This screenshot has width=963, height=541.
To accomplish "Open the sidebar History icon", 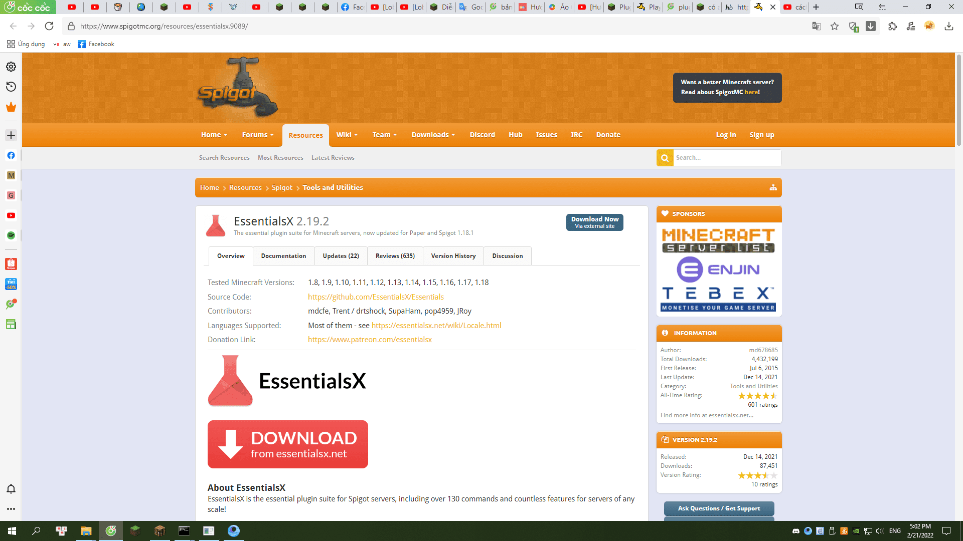I will (x=11, y=87).
